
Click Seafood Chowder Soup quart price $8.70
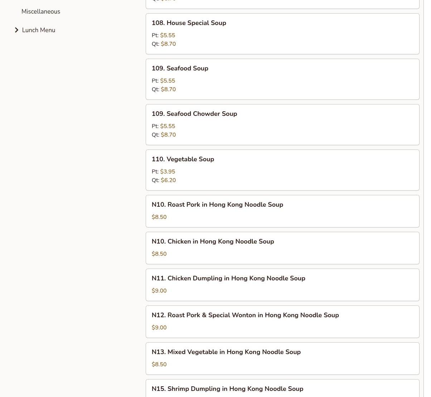pyautogui.click(x=168, y=135)
